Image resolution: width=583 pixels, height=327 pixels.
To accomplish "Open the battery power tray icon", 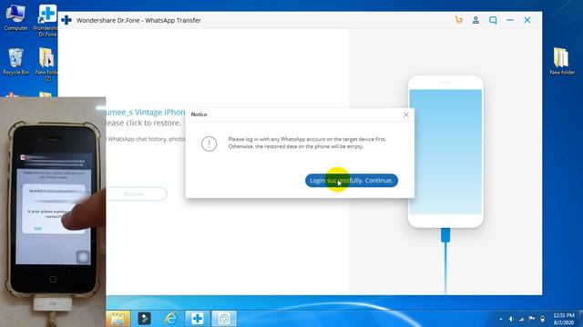I will tap(542, 319).
